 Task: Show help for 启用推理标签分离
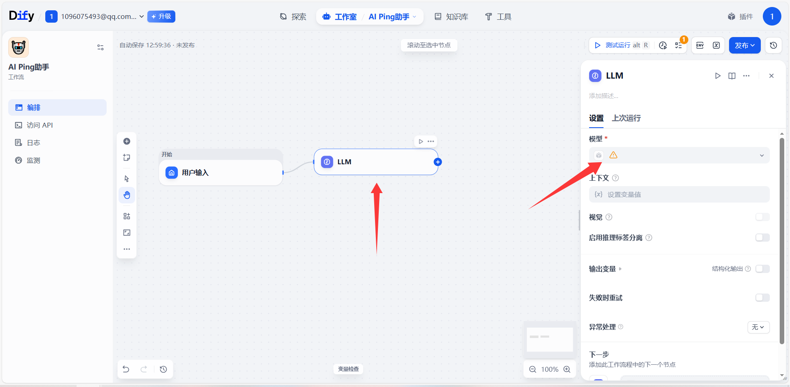[x=649, y=238]
